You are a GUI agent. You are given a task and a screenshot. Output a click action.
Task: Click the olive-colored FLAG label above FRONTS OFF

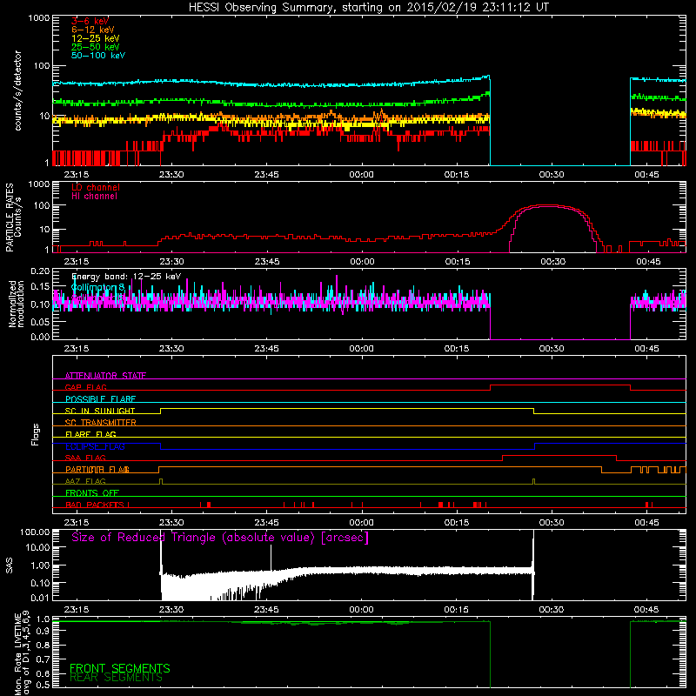click(85, 481)
